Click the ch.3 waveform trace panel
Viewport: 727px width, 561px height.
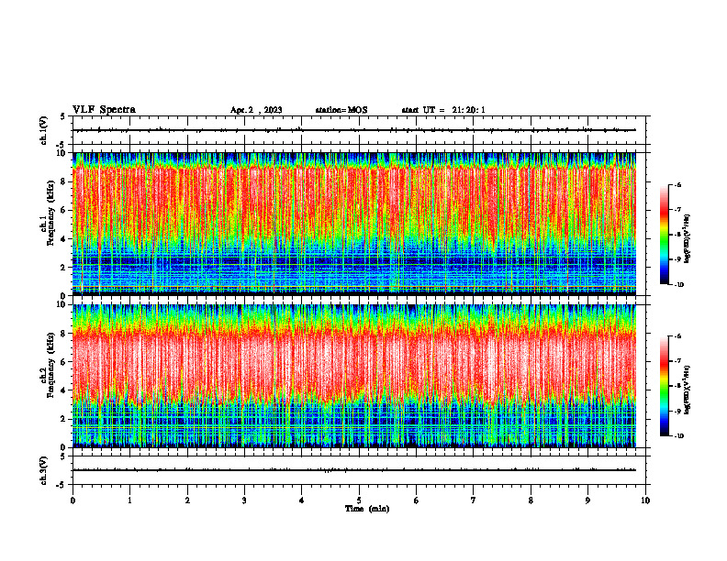coord(359,470)
